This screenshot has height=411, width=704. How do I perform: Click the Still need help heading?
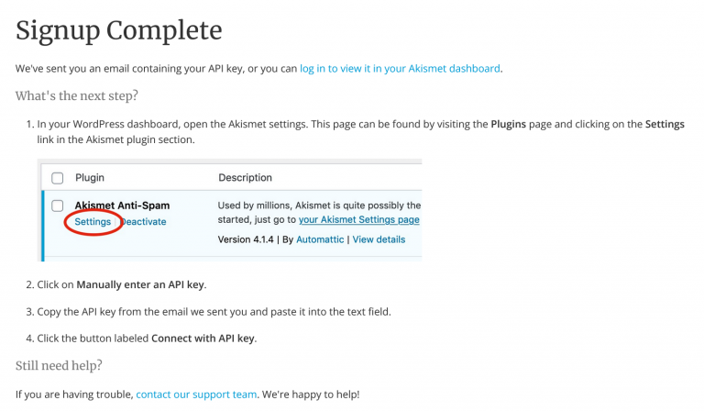[x=59, y=365]
